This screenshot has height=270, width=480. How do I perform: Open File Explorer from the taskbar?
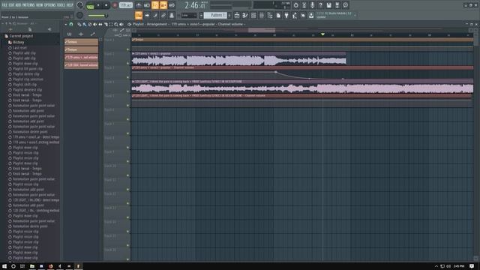tap(31, 266)
